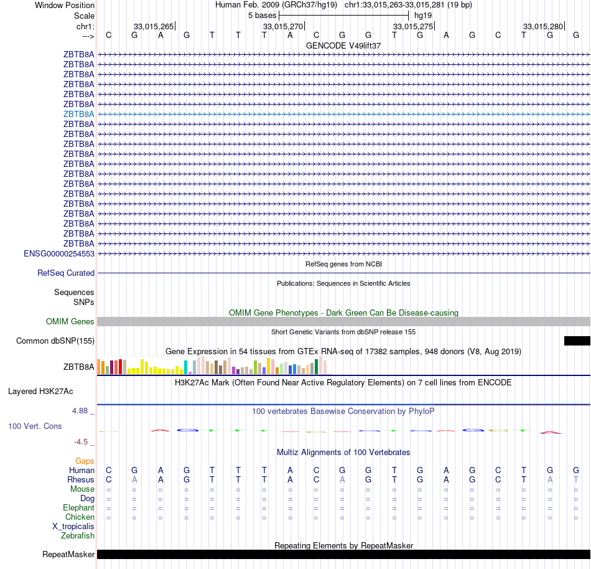Select the OMIM Genes track label

click(70, 322)
